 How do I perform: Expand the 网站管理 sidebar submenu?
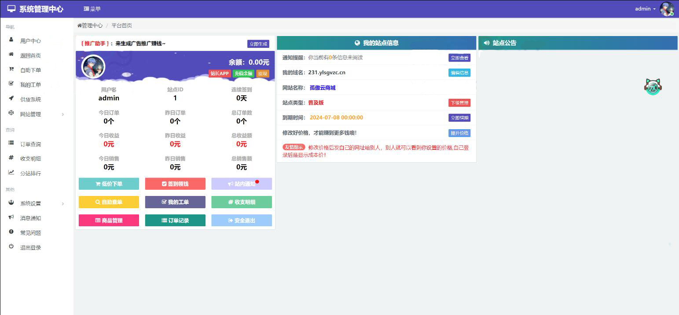point(31,114)
